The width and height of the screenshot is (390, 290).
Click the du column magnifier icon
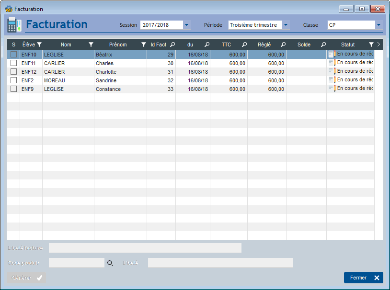(x=207, y=45)
